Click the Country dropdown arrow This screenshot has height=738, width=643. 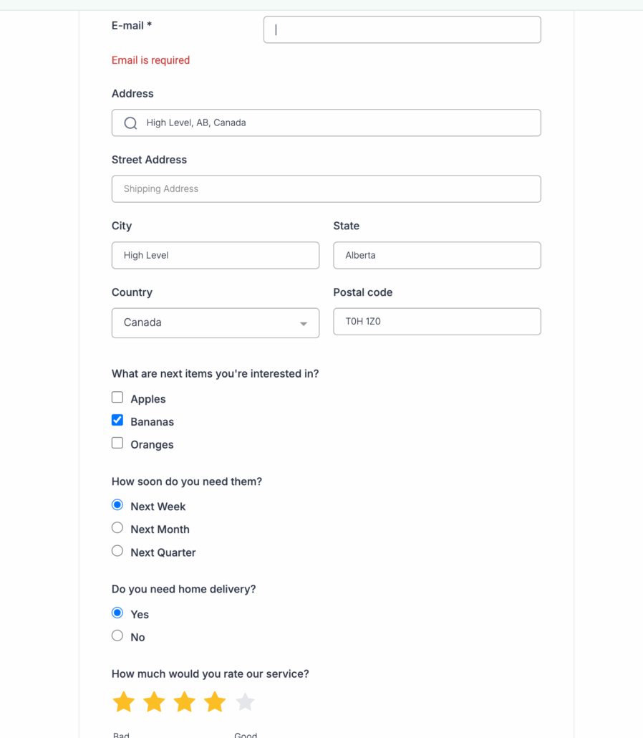(304, 324)
